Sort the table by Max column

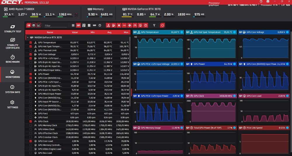click(126, 32)
